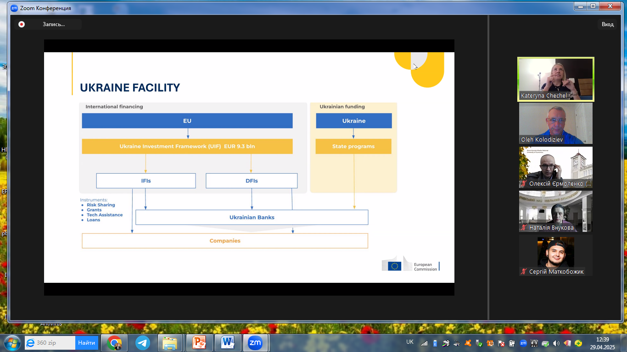
Task: Open the UK keyboard language selector
Action: pyautogui.click(x=410, y=342)
